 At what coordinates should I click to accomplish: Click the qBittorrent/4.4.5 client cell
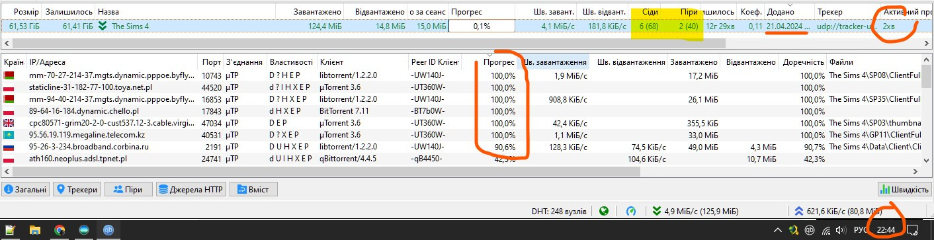pyautogui.click(x=348, y=159)
